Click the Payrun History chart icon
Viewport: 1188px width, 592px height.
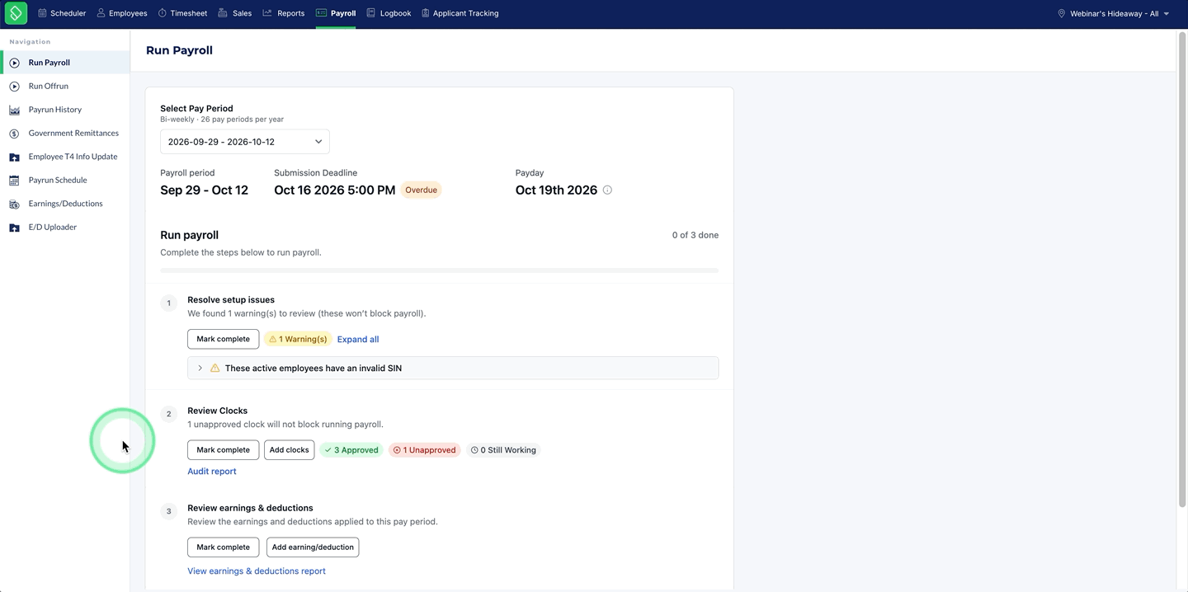pos(14,110)
